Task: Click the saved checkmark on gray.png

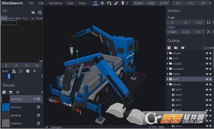Action: [x=39, y=115]
